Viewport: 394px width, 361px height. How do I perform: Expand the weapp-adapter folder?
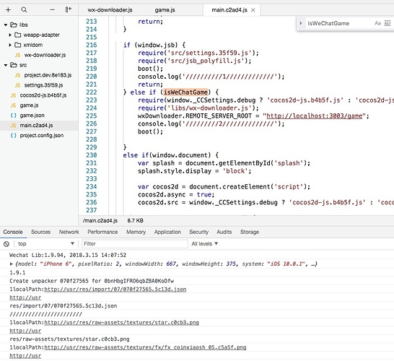tap(10, 35)
